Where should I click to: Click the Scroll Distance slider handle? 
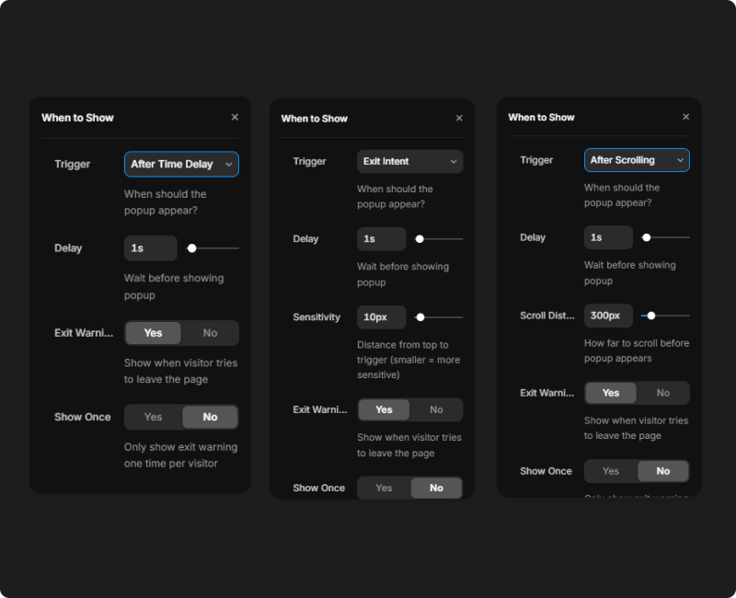[x=651, y=316]
